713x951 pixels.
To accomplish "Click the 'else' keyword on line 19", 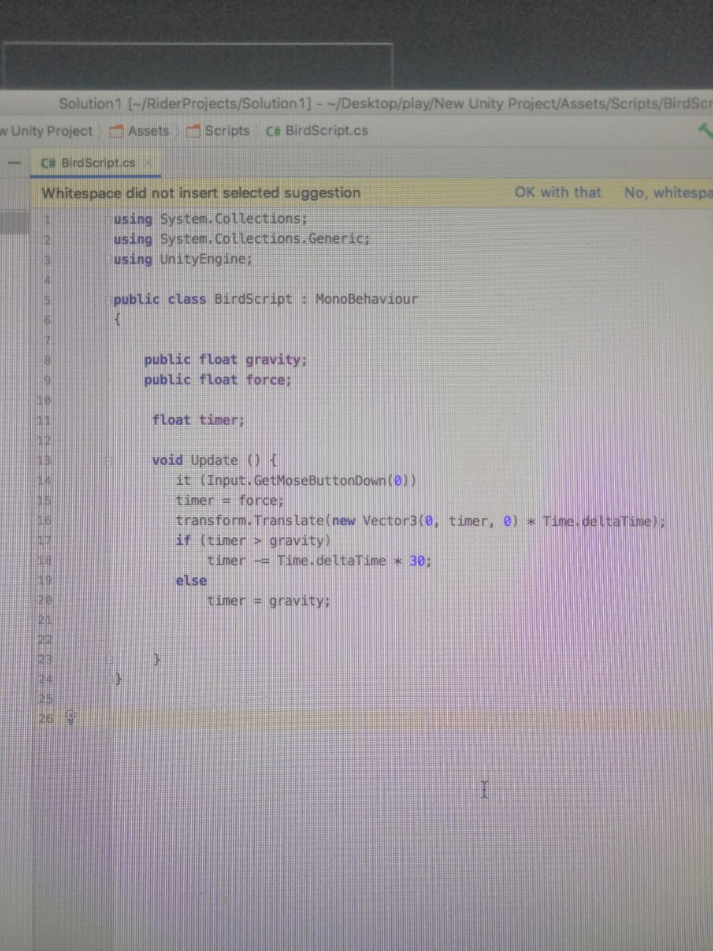I will point(191,580).
